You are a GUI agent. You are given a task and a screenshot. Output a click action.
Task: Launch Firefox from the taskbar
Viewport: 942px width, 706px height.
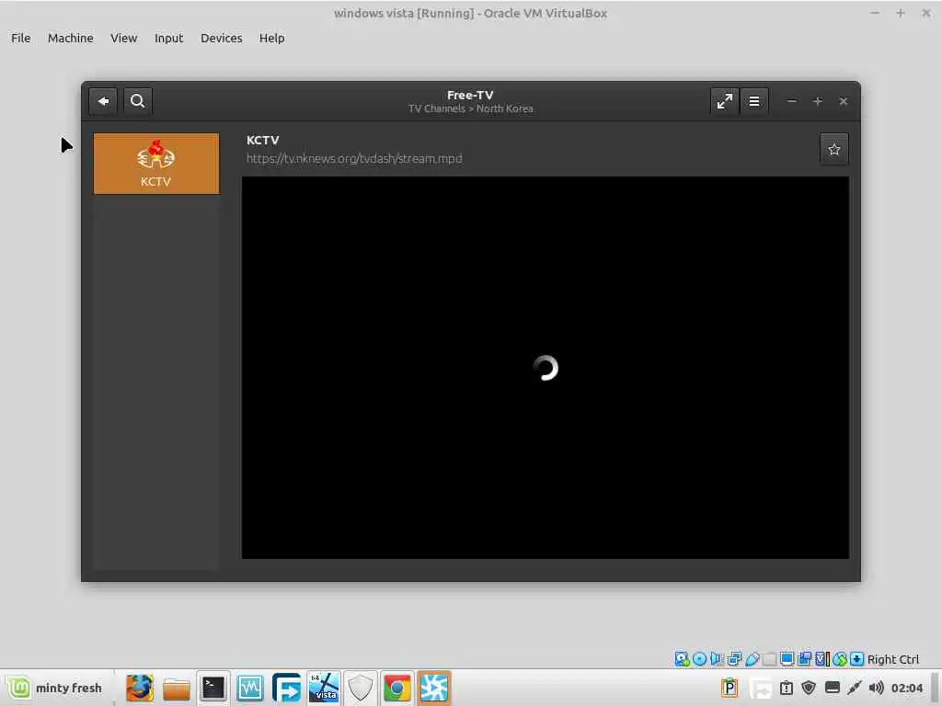click(140, 688)
